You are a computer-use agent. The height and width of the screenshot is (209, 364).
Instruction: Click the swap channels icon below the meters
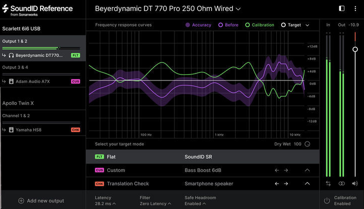point(328,183)
